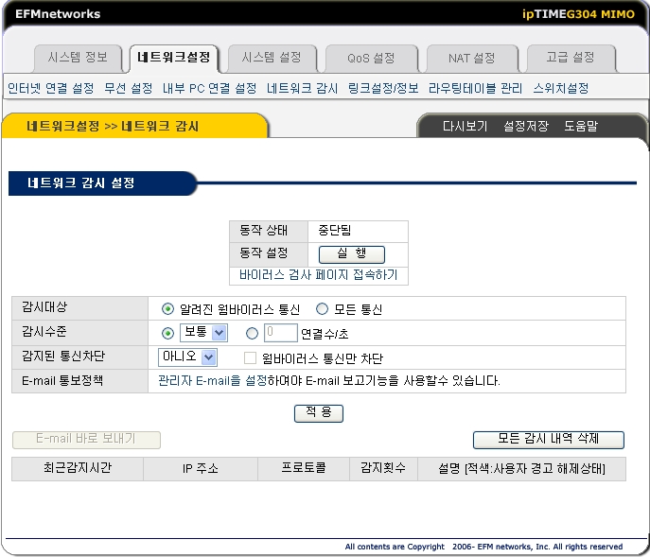Open 도움말 help
Viewport: 650px width, 557px height.
581,126
